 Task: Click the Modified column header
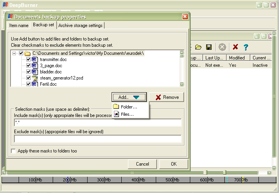(238, 58)
